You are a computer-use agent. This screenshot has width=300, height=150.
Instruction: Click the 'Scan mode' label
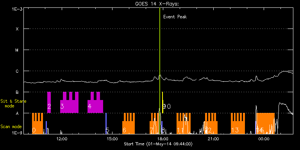[11, 127]
